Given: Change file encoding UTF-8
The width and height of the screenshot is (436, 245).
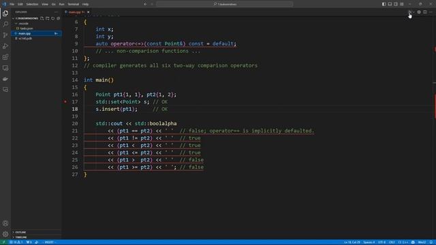Looking at the screenshot, I should tap(382, 242).
